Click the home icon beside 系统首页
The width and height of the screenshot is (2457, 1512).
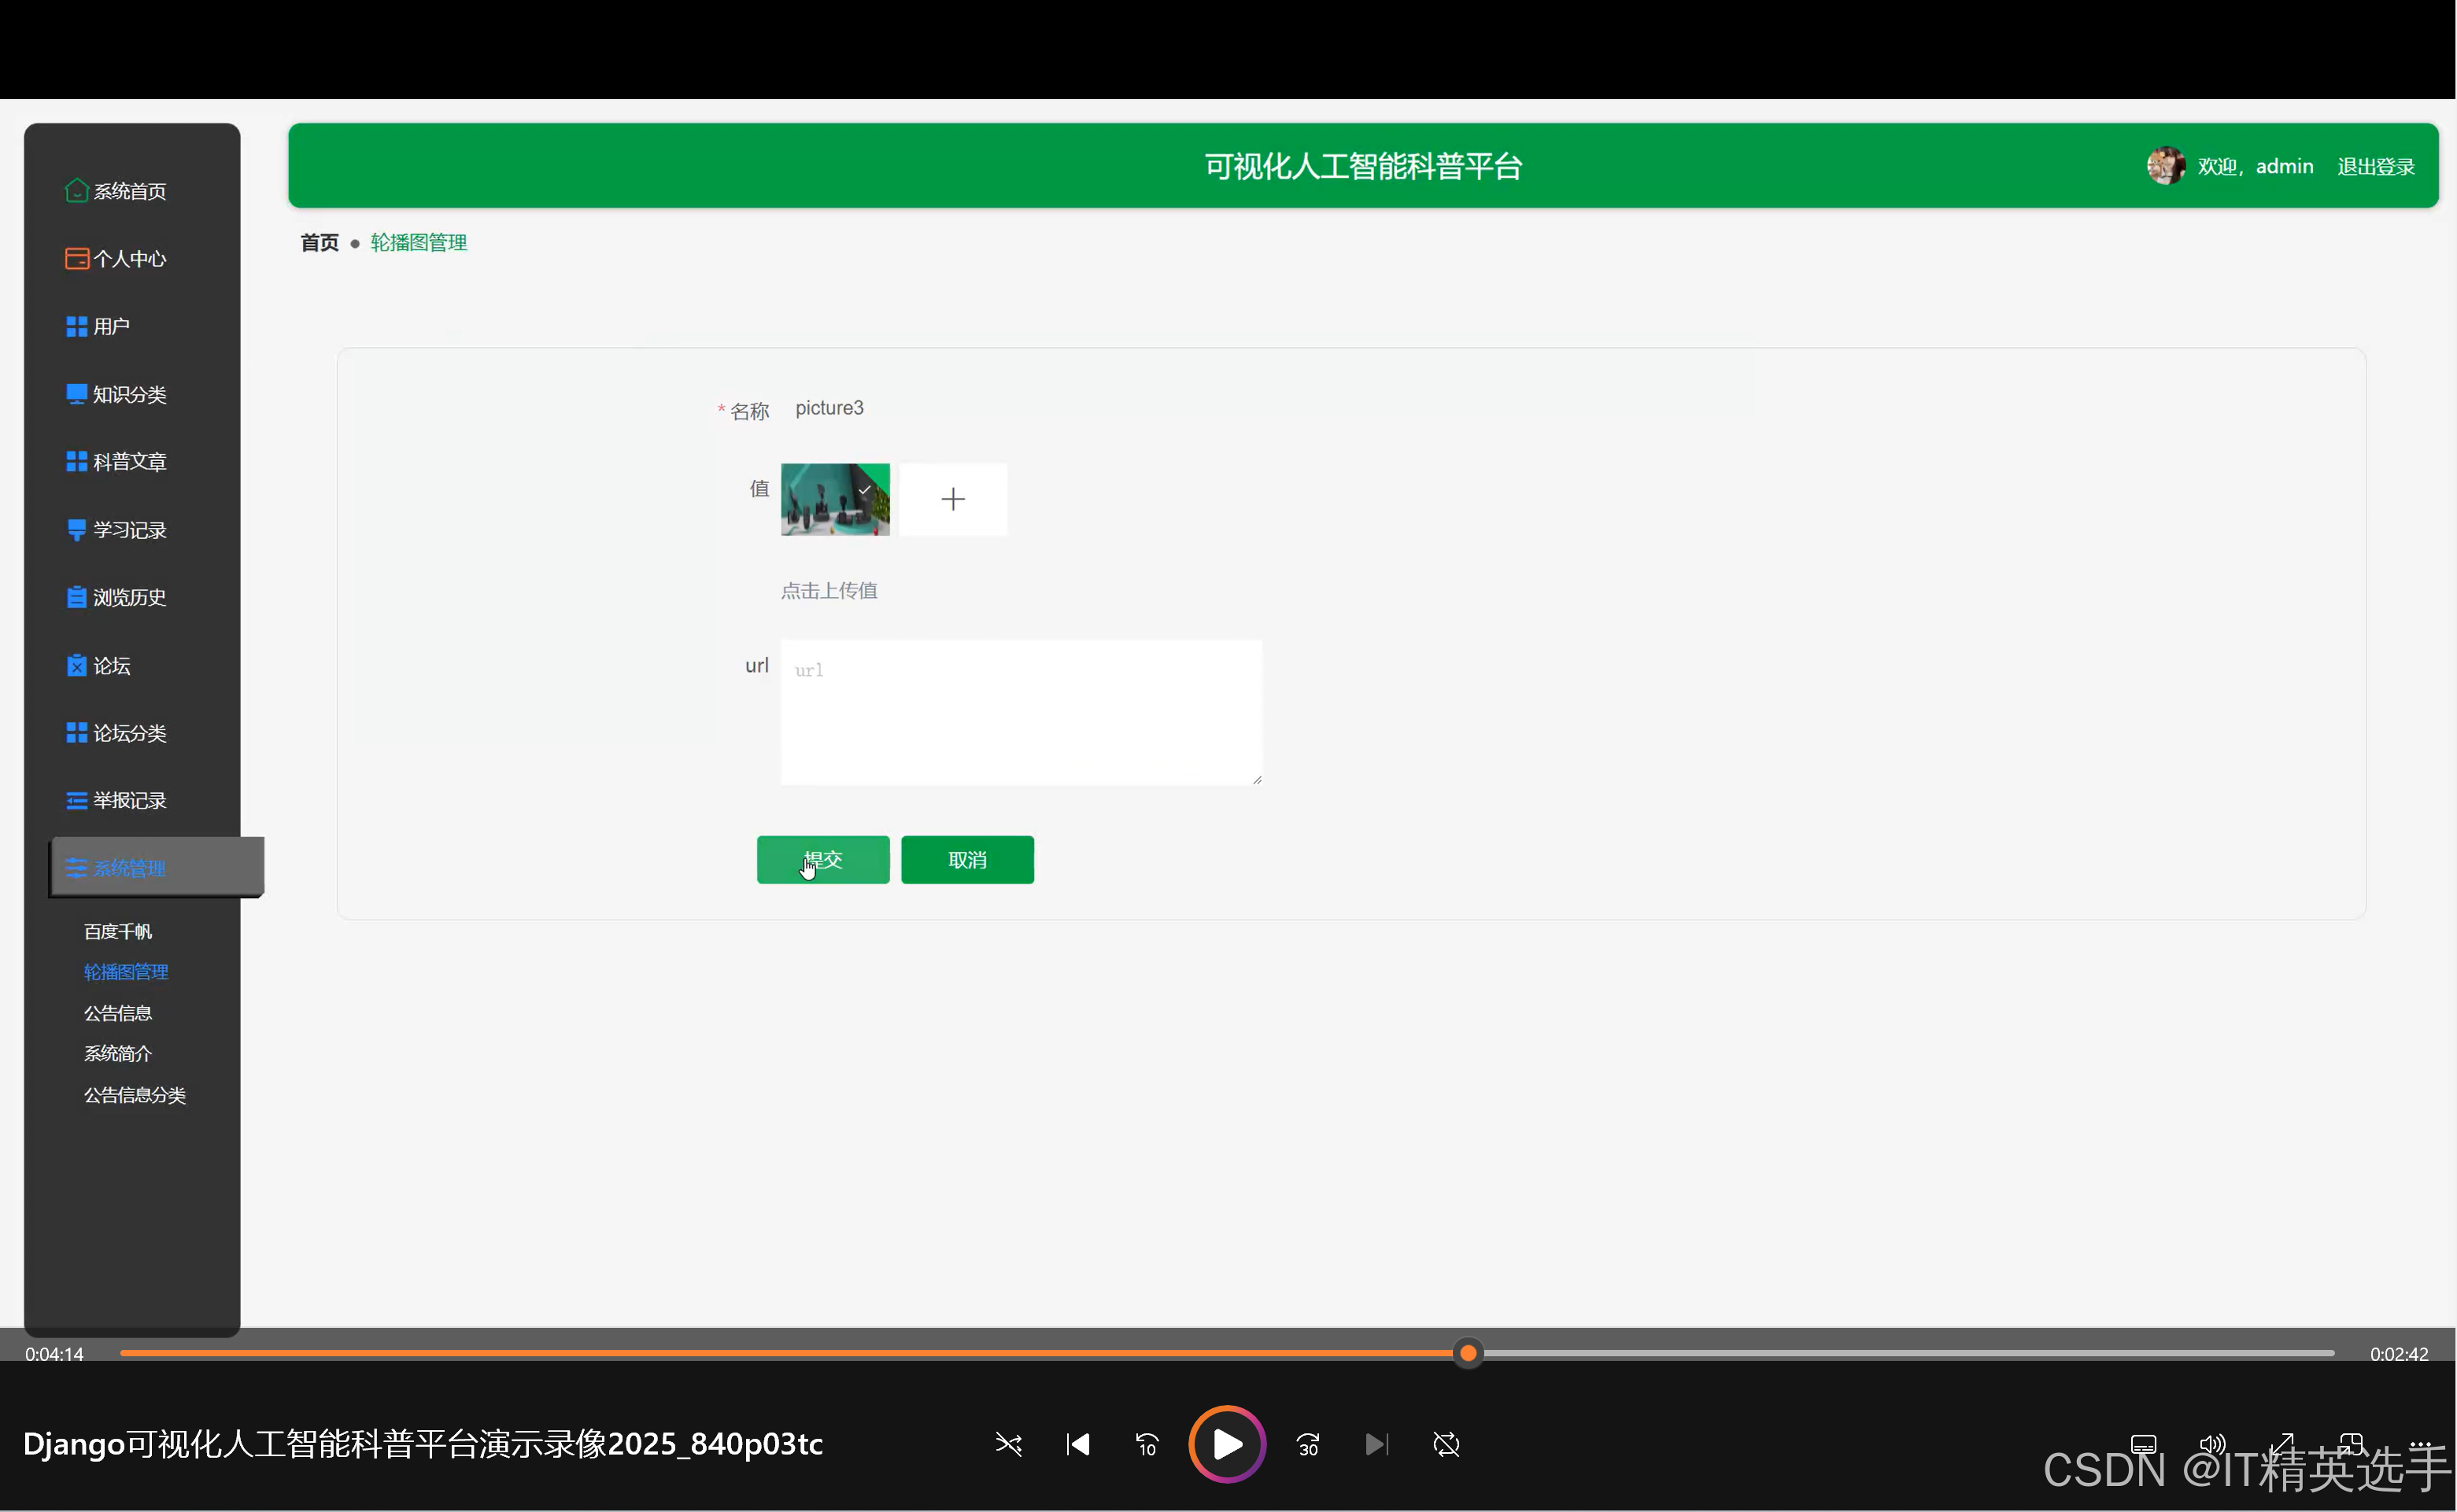(76, 190)
